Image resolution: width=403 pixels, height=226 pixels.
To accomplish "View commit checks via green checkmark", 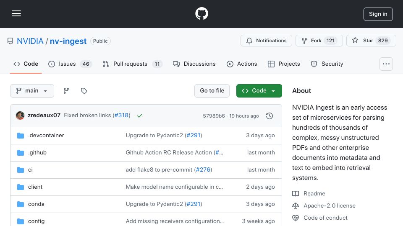I will click(139, 116).
